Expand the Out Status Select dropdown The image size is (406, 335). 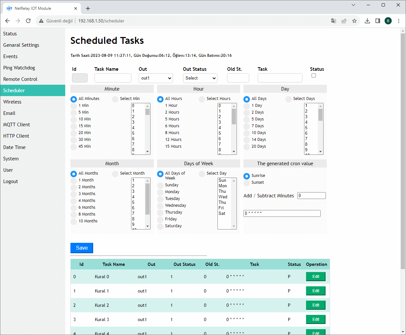click(200, 78)
